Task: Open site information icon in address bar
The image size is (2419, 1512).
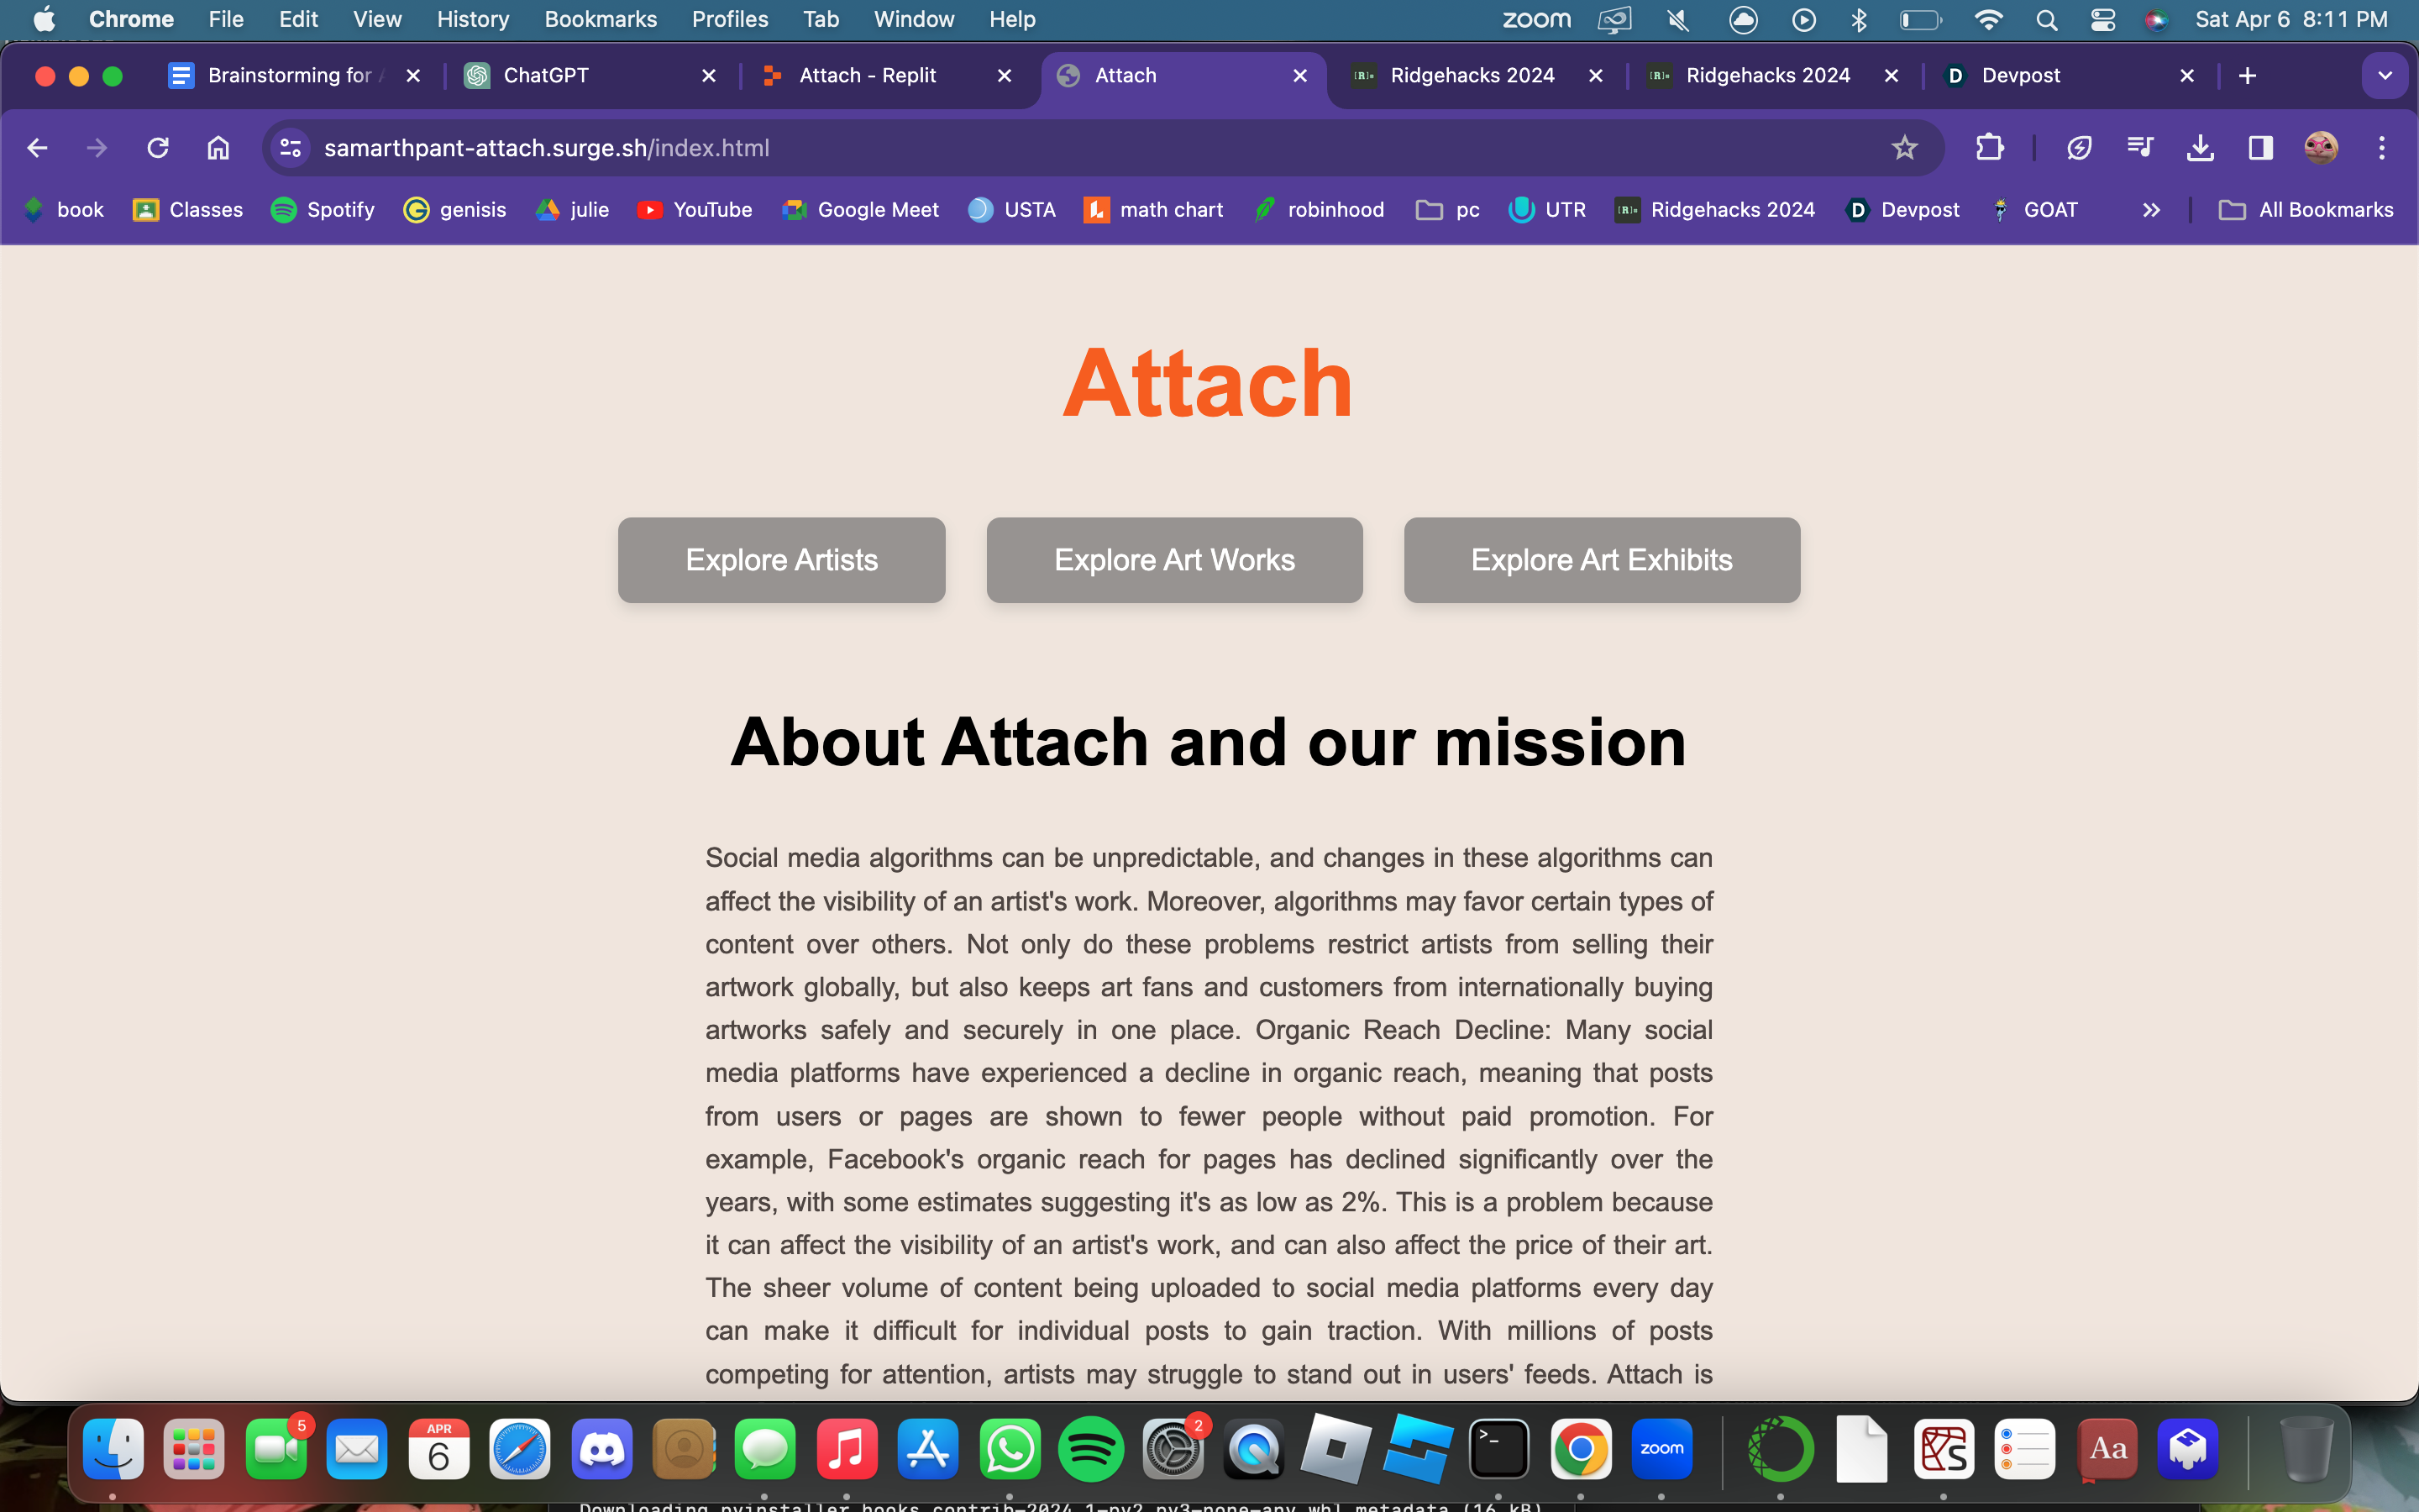Action: click(x=291, y=148)
